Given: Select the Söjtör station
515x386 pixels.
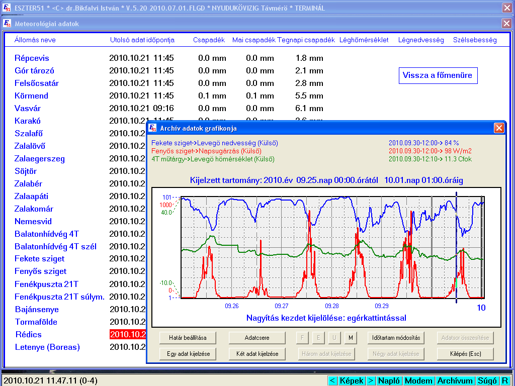Looking at the screenshot, I should (x=25, y=171).
